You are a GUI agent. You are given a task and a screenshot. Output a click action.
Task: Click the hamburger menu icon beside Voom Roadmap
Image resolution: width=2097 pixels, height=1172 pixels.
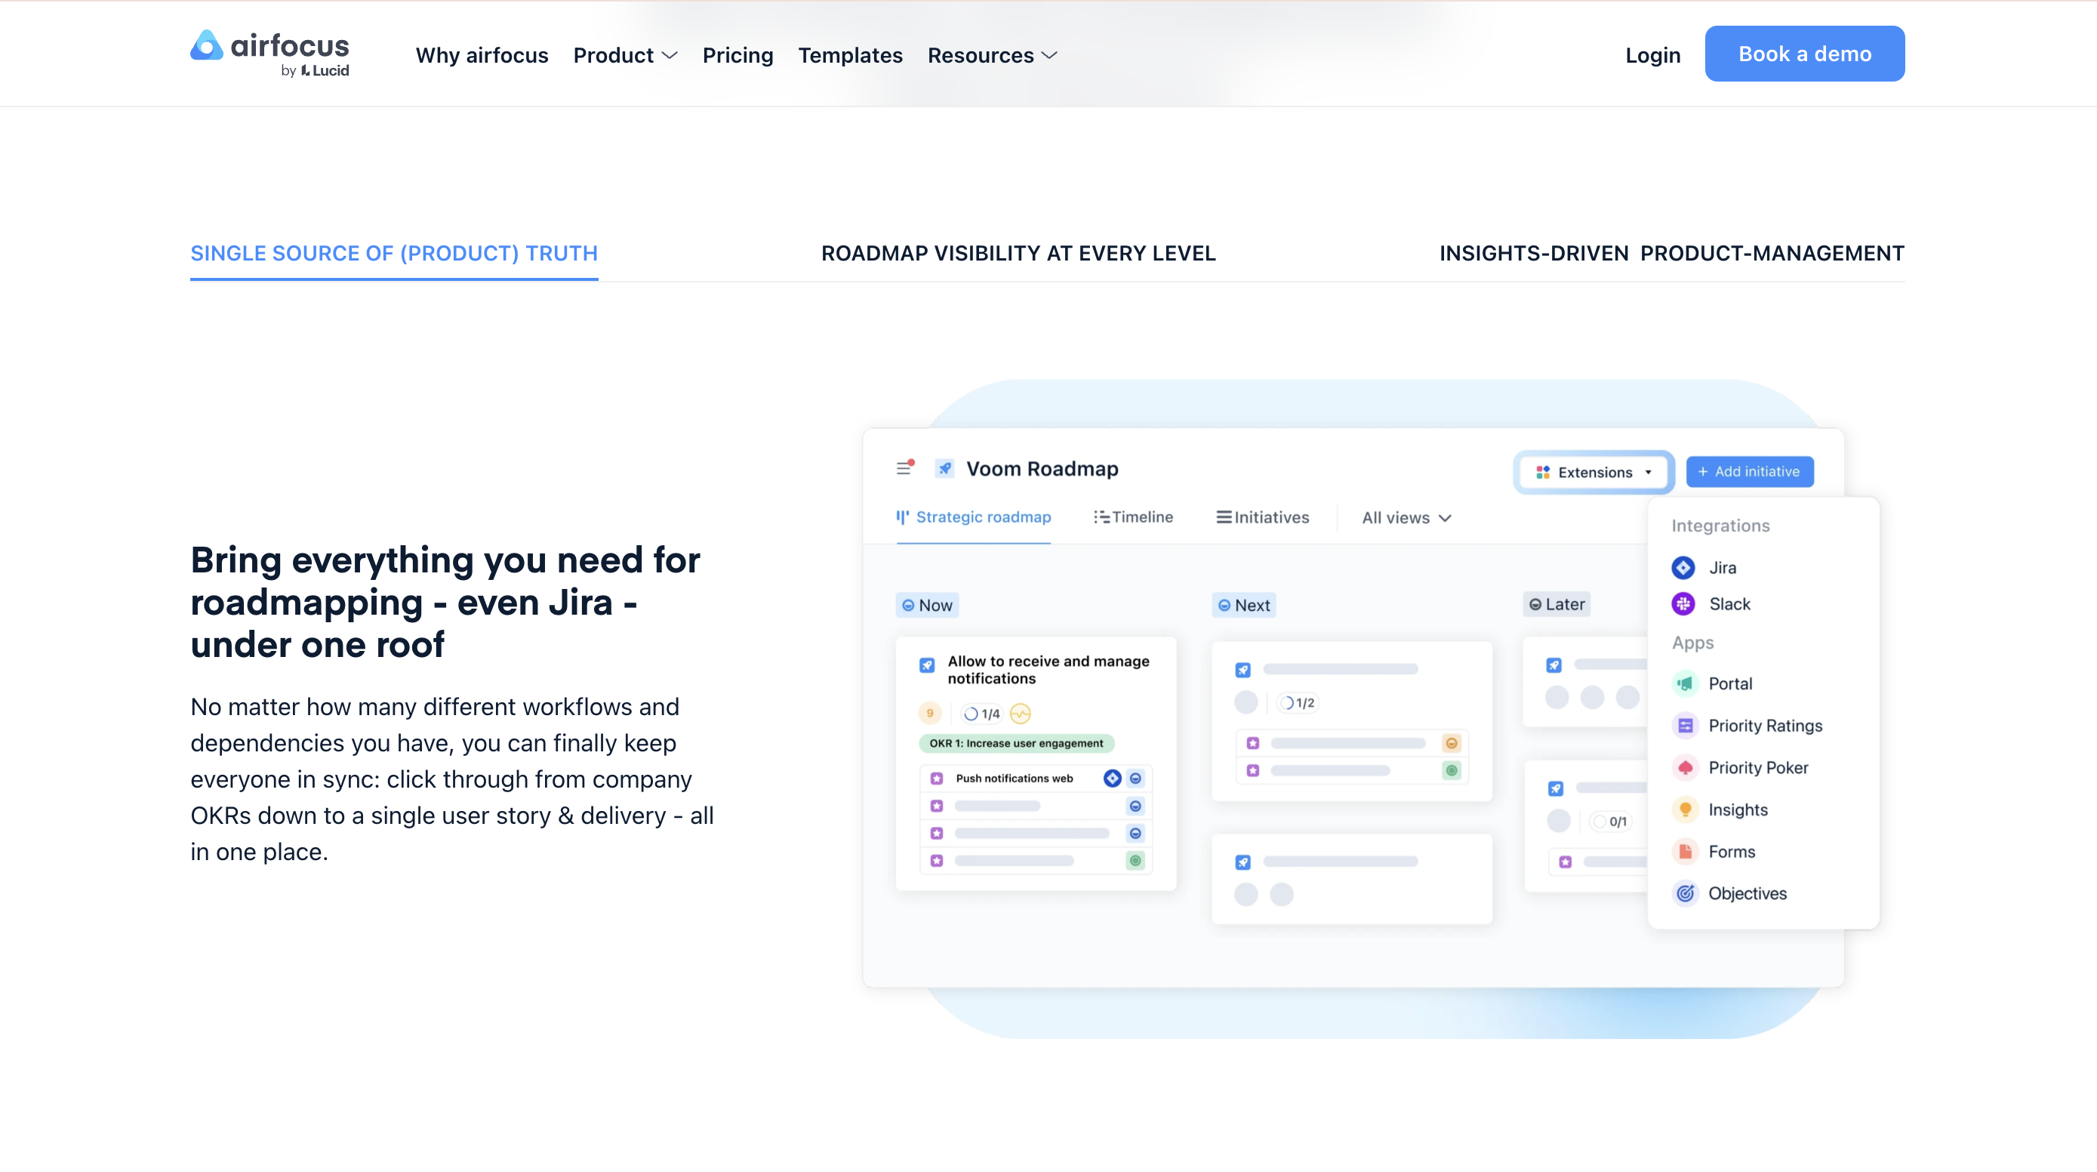click(x=904, y=467)
